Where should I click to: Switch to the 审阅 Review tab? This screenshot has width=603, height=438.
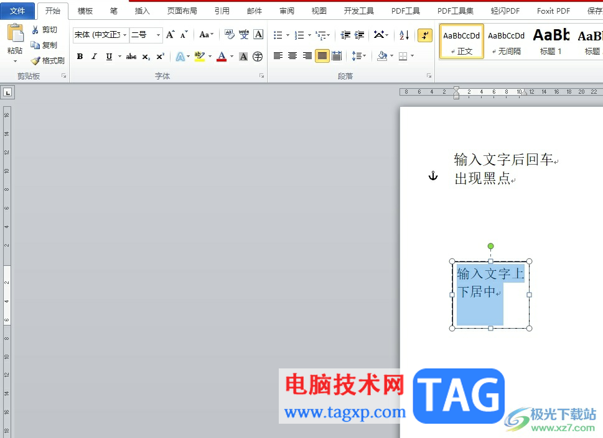pyautogui.click(x=286, y=11)
